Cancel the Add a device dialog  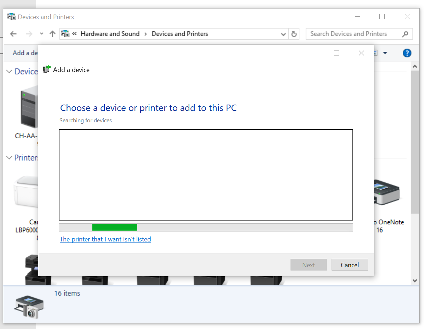(x=350, y=265)
